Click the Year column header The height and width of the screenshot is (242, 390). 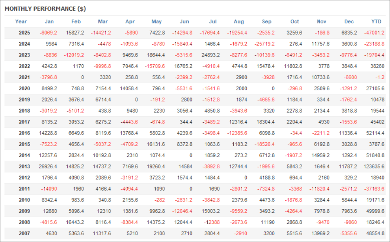pos(21,22)
